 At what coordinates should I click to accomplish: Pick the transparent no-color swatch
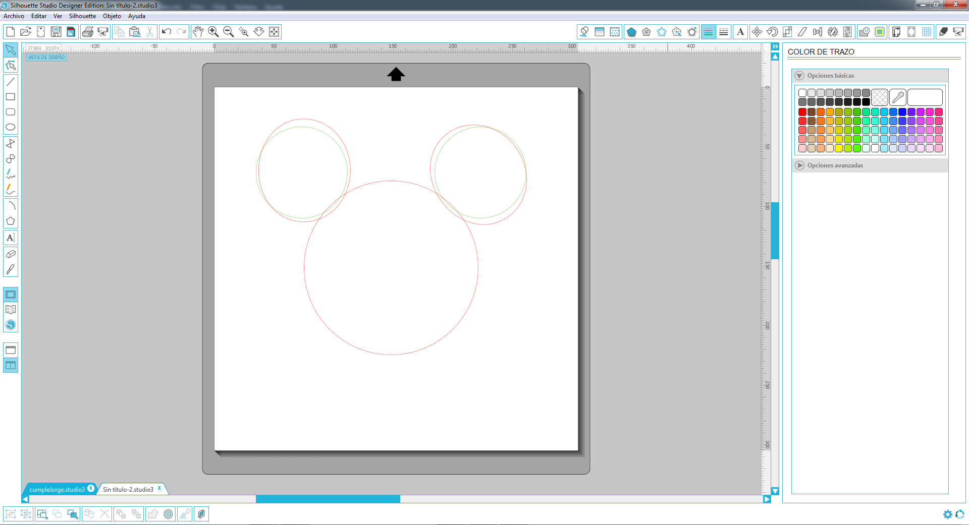(x=880, y=97)
